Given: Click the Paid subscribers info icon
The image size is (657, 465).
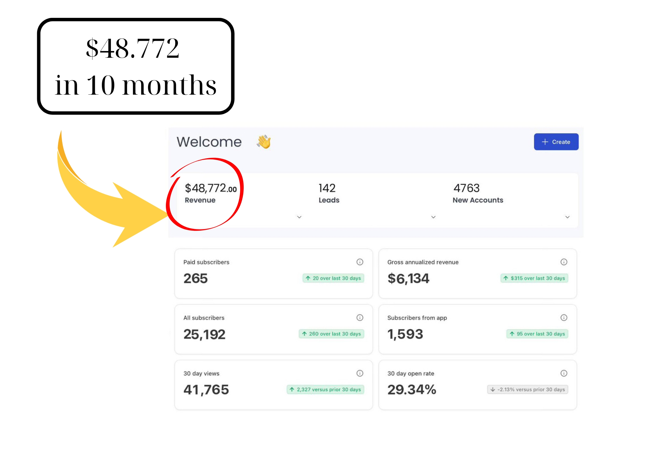Looking at the screenshot, I should pyautogui.click(x=360, y=262).
